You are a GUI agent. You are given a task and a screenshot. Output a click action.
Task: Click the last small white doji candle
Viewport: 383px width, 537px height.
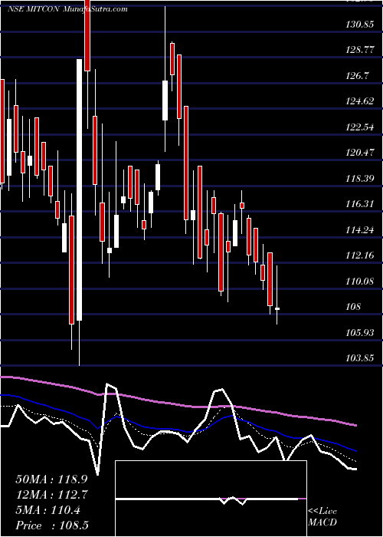point(277,308)
